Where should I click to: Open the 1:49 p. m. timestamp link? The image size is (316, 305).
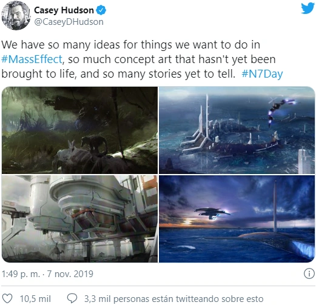click(x=21, y=274)
